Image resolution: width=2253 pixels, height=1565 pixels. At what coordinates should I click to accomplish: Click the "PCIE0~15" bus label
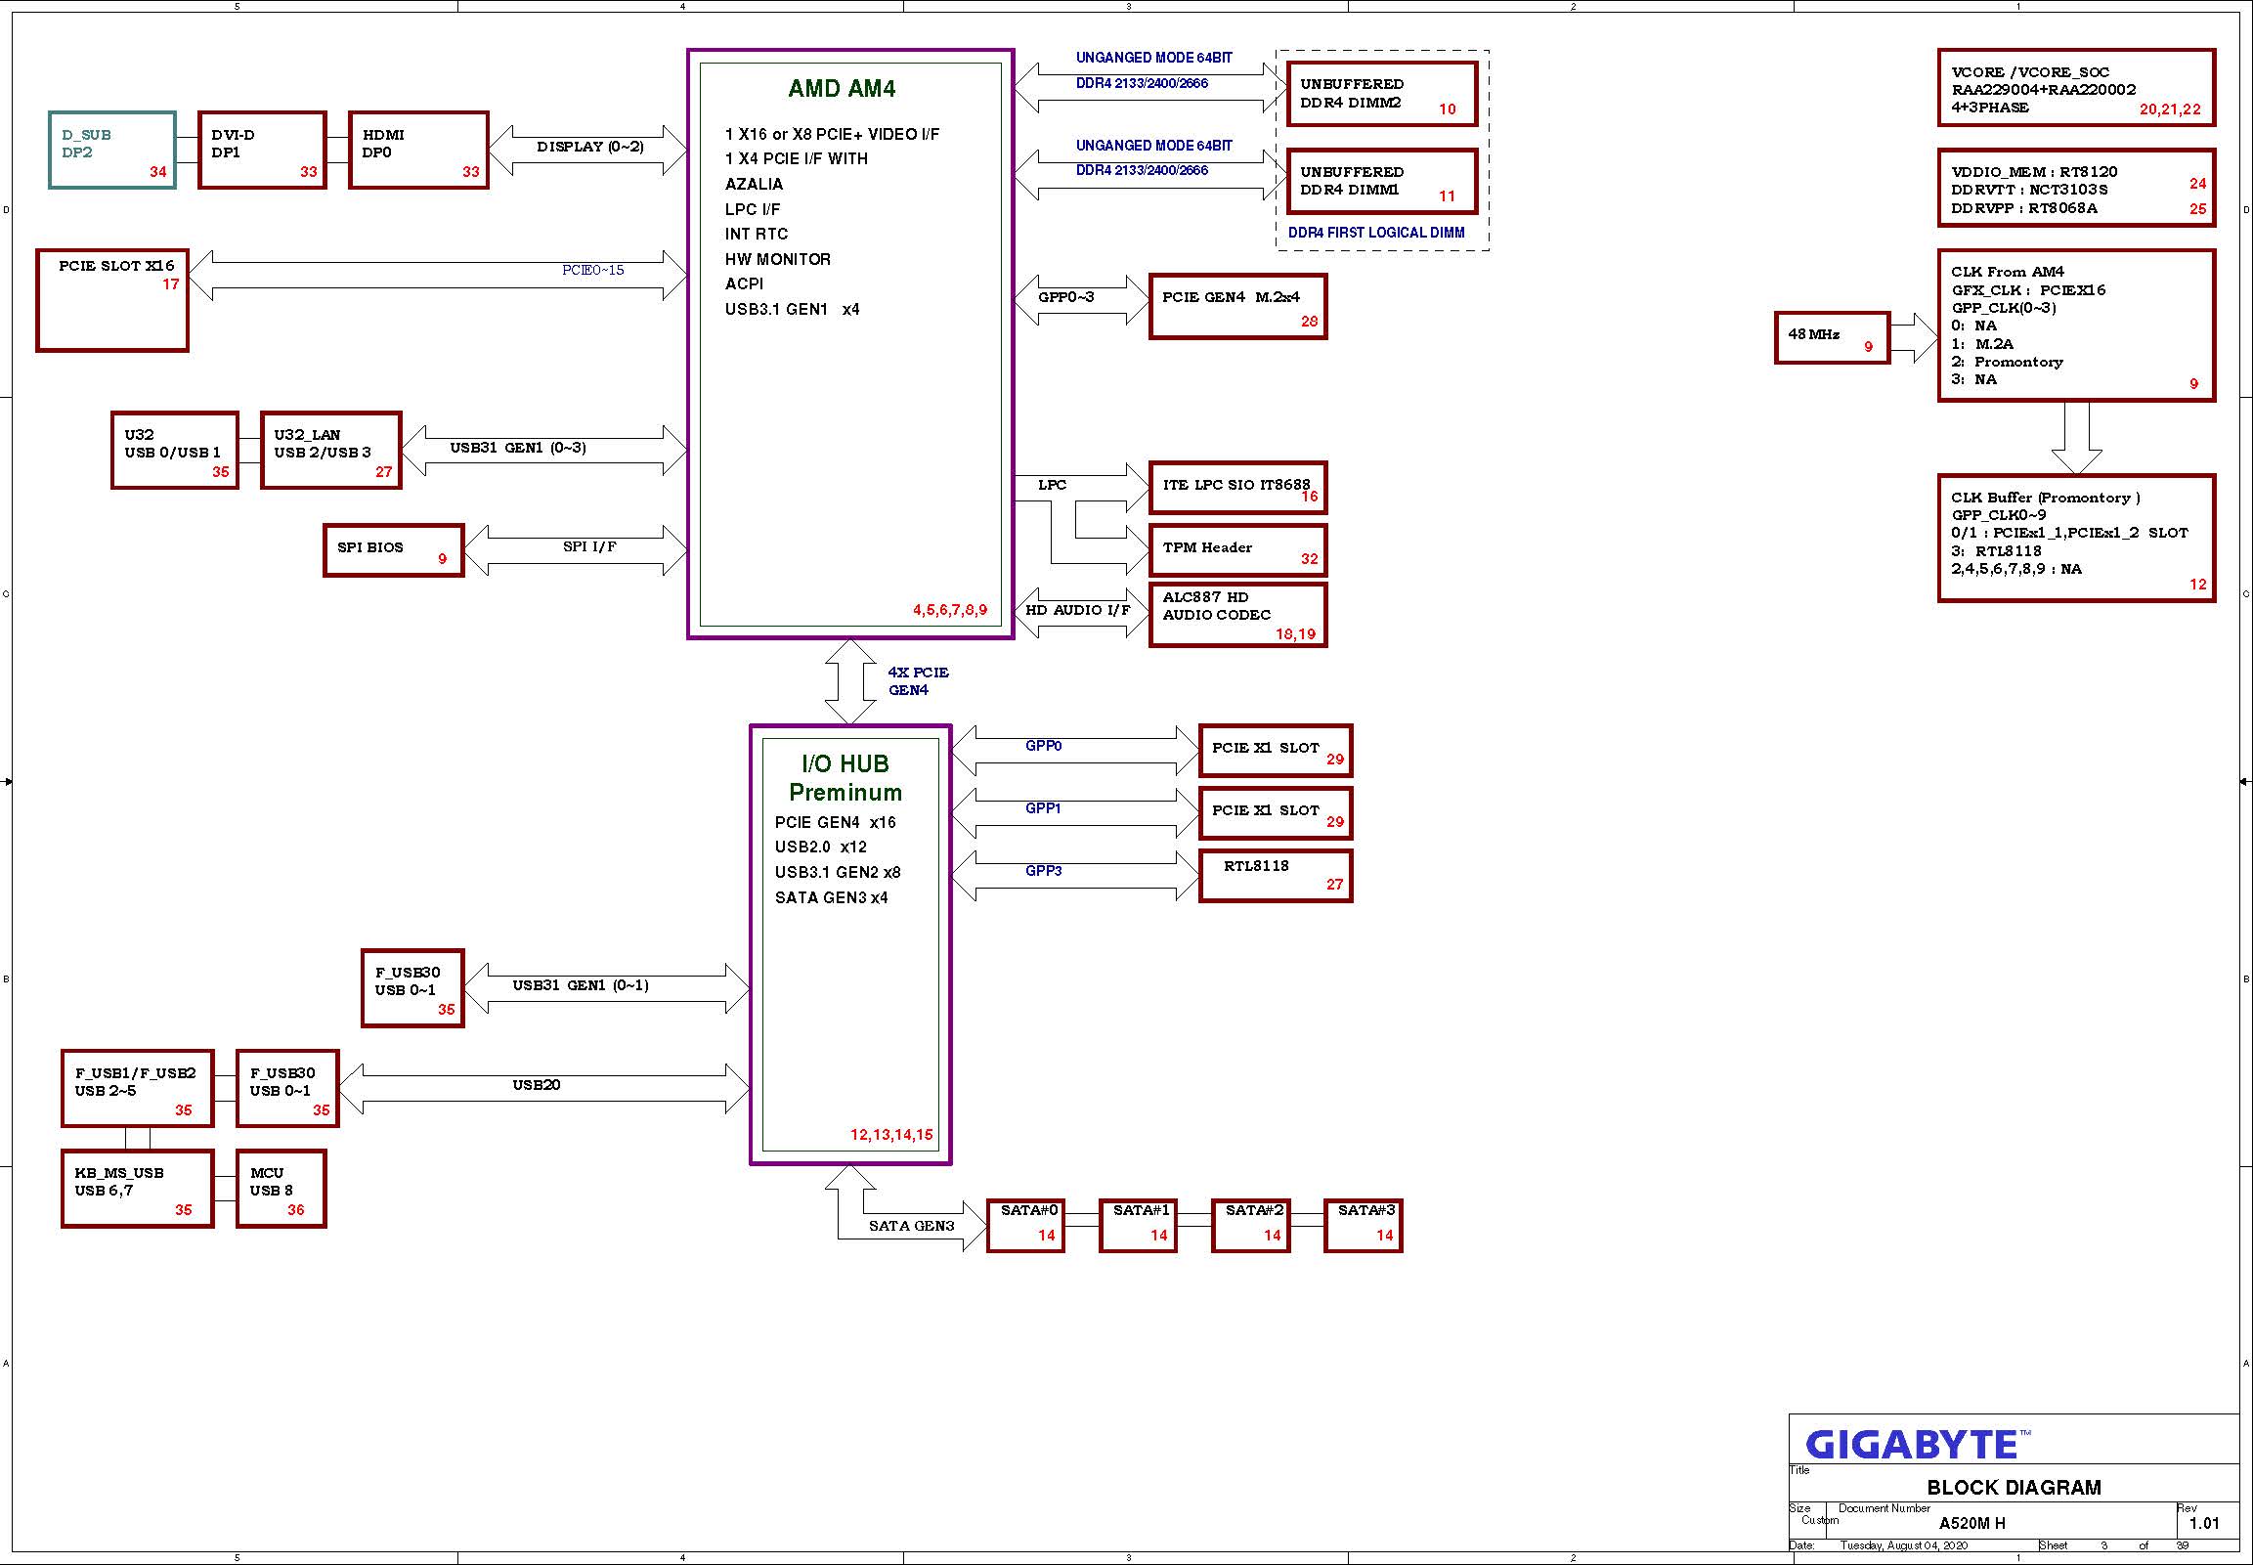(592, 270)
